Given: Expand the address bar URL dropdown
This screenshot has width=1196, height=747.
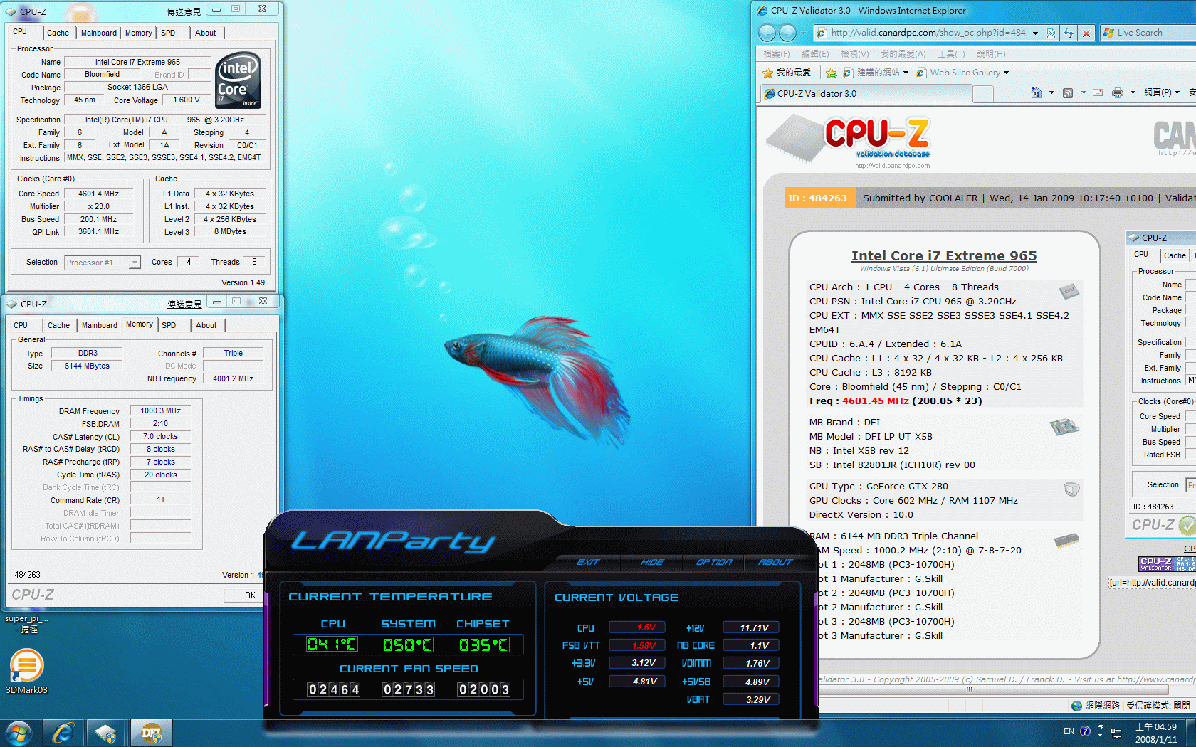Looking at the screenshot, I should [x=1035, y=33].
